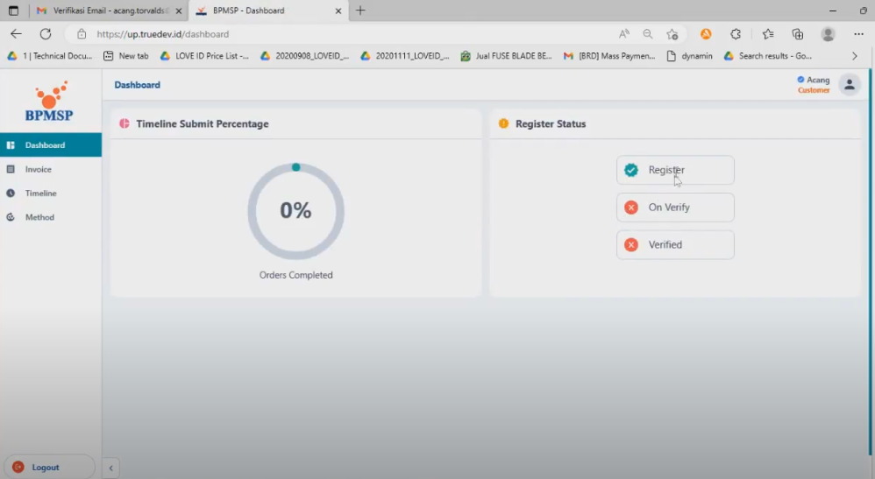Click the browser back arrow

tap(16, 34)
